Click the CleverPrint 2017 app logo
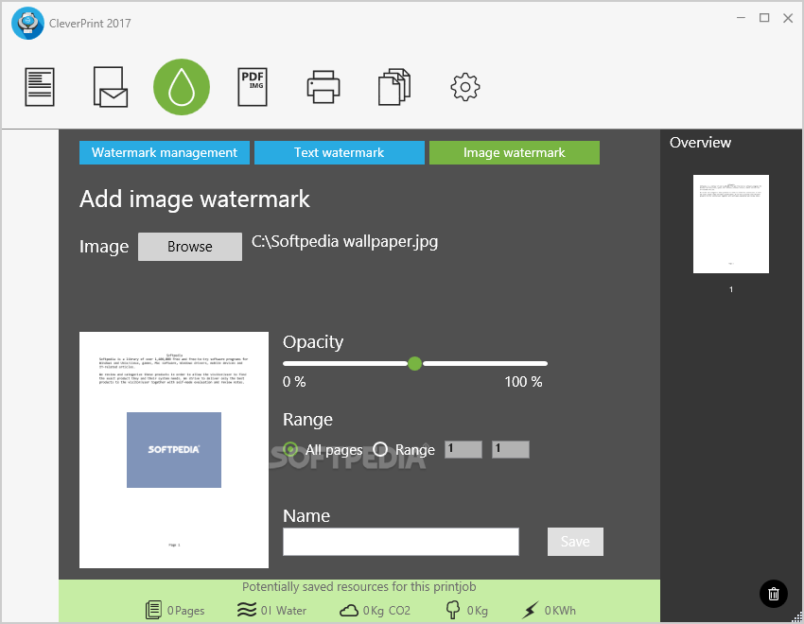Screen dimensions: 804x624 (27, 23)
